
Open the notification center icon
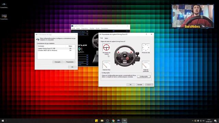click(x=215, y=121)
